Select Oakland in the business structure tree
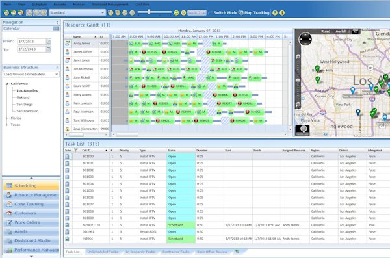Image resolution: width=390 pixels, height=258 pixels. (x=23, y=97)
